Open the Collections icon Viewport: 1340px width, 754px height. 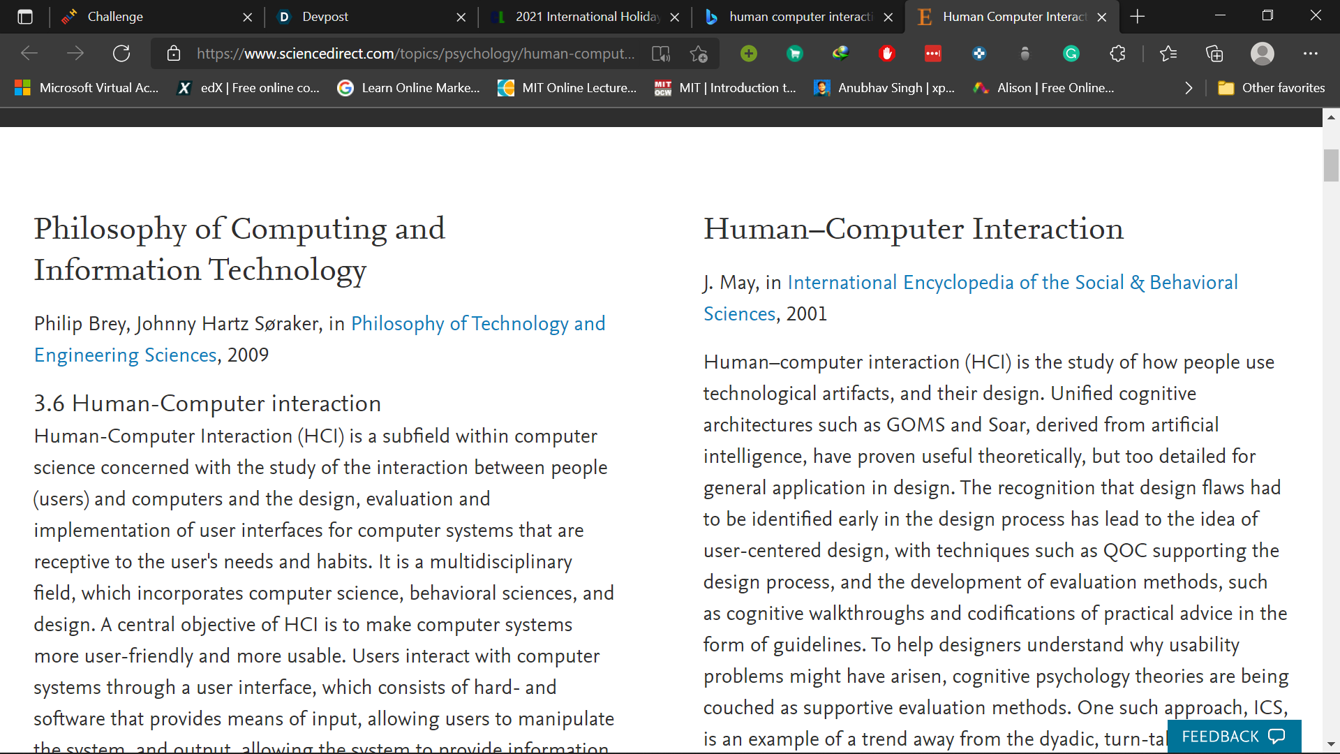pos(1214,54)
